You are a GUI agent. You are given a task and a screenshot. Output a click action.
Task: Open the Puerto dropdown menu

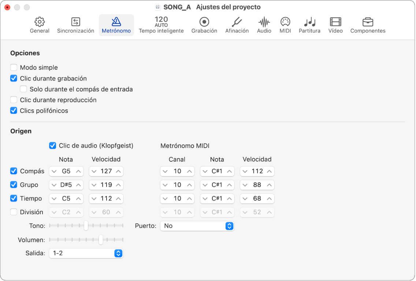(197, 226)
